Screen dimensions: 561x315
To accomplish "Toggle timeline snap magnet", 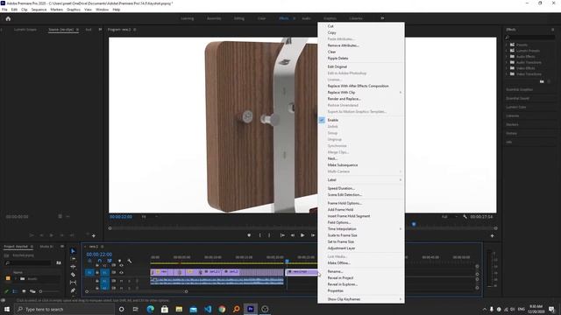I will point(99,261).
